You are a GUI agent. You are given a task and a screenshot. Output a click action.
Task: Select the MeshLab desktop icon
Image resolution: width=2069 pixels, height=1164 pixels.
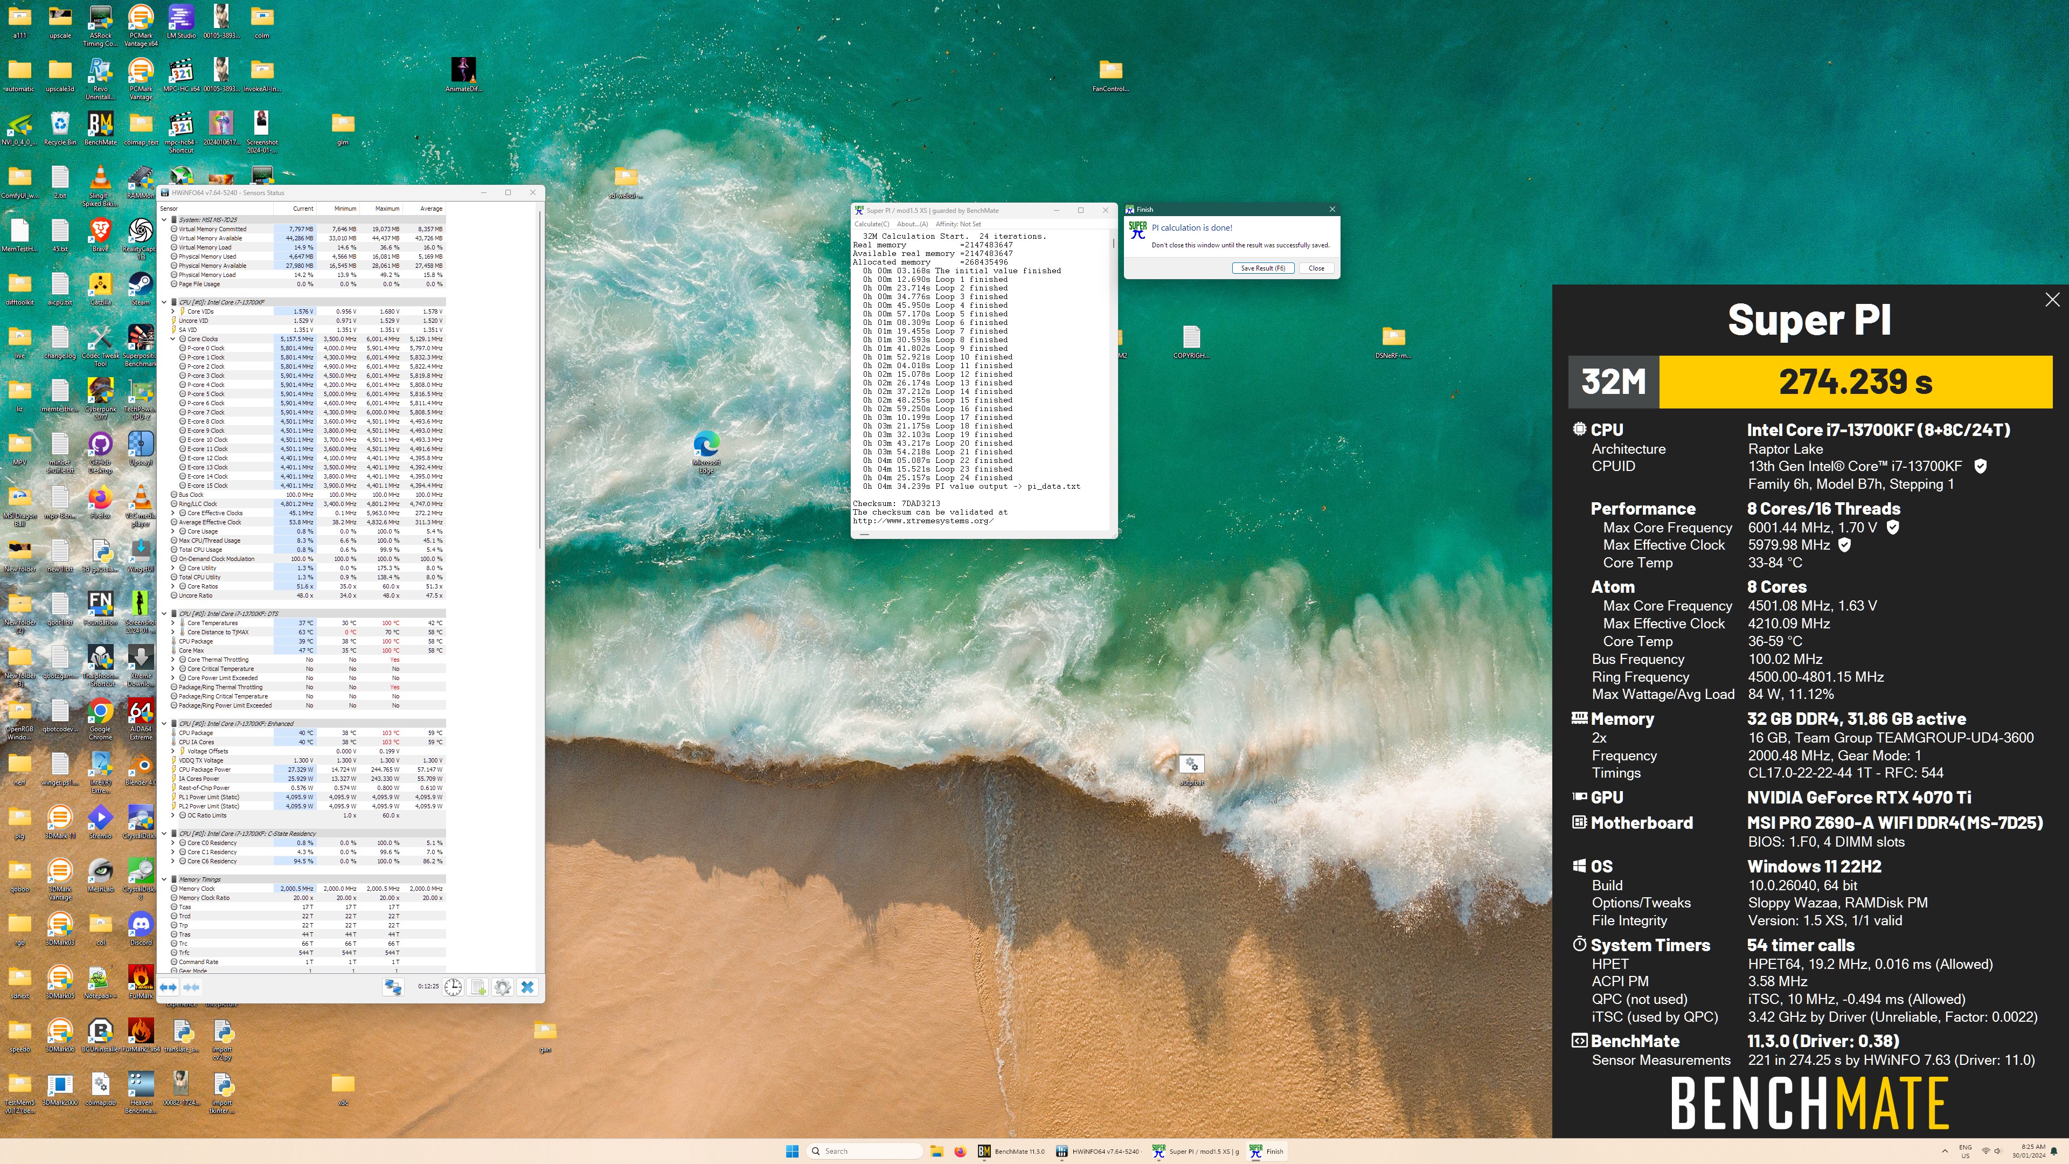pyautogui.click(x=100, y=876)
